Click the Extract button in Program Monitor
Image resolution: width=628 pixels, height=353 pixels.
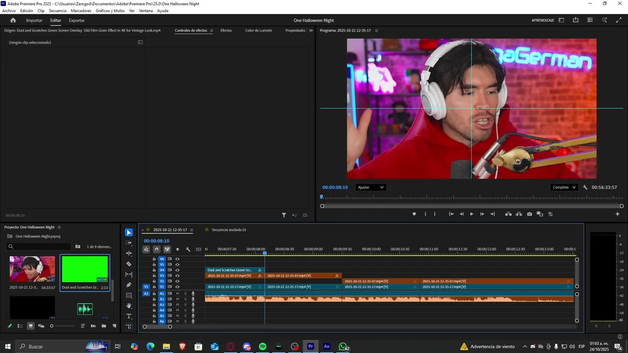click(519, 214)
